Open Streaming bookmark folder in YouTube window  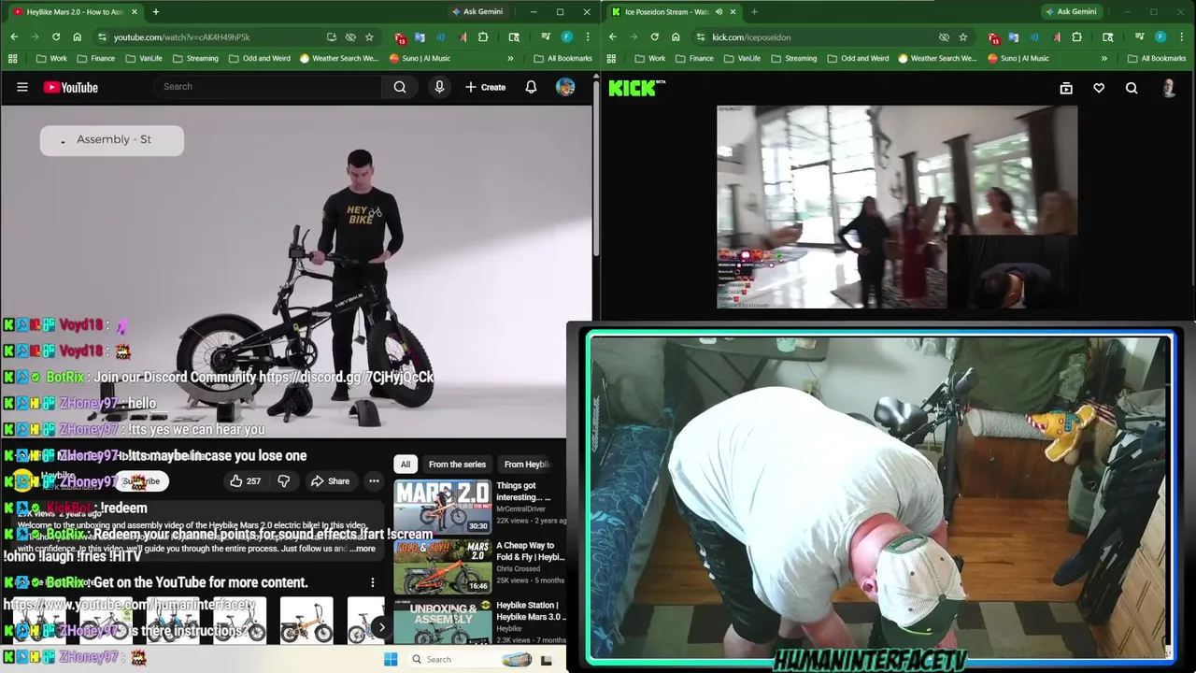[194, 58]
